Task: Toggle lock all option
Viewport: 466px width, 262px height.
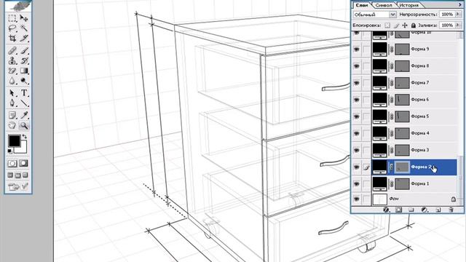Action: click(x=413, y=25)
